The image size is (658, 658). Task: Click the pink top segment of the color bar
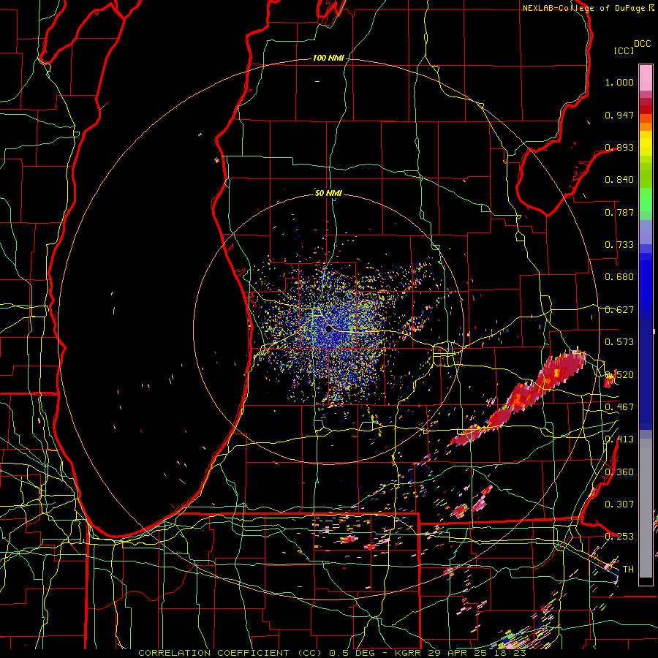(x=646, y=77)
